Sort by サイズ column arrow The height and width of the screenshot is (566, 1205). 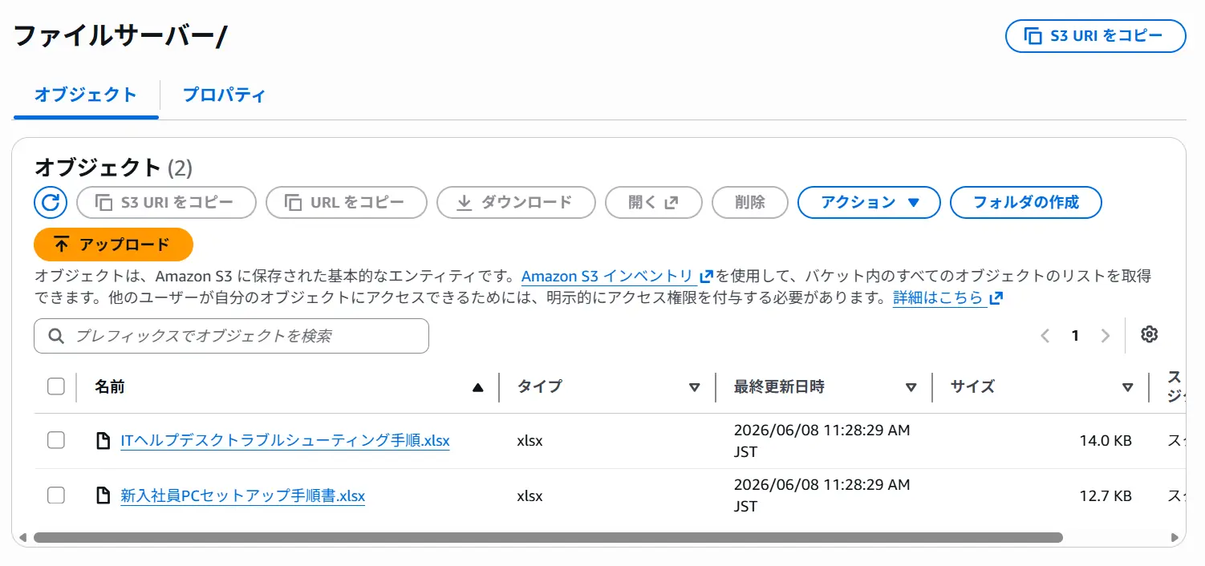tap(1128, 387)
